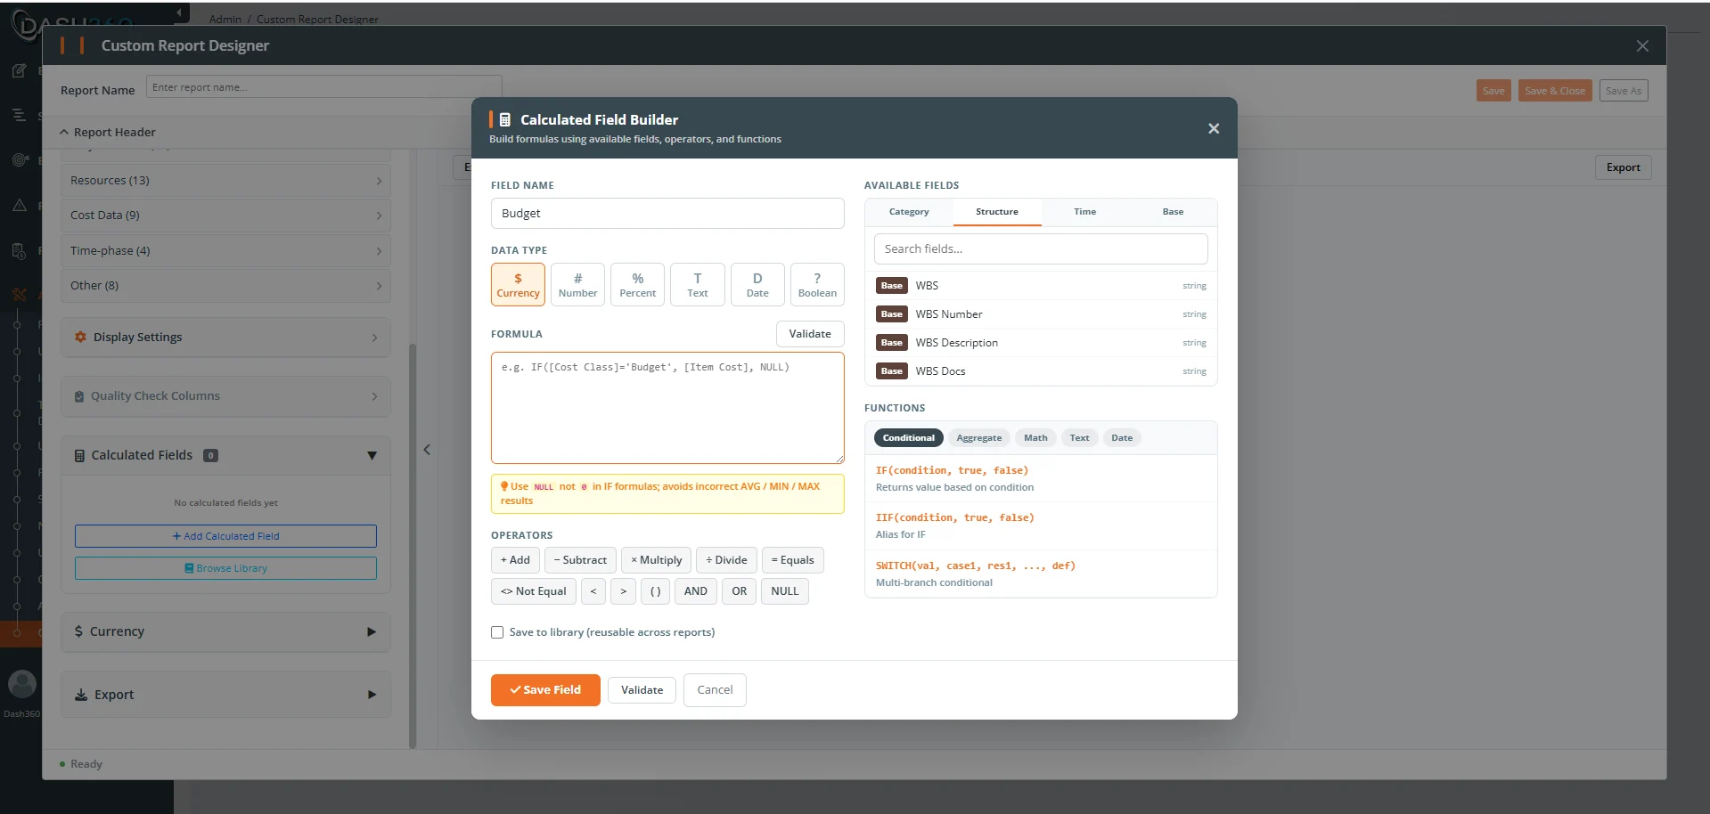Insert the AND operator
Viewport: 1710px width, 814px height.
[695, 591]
